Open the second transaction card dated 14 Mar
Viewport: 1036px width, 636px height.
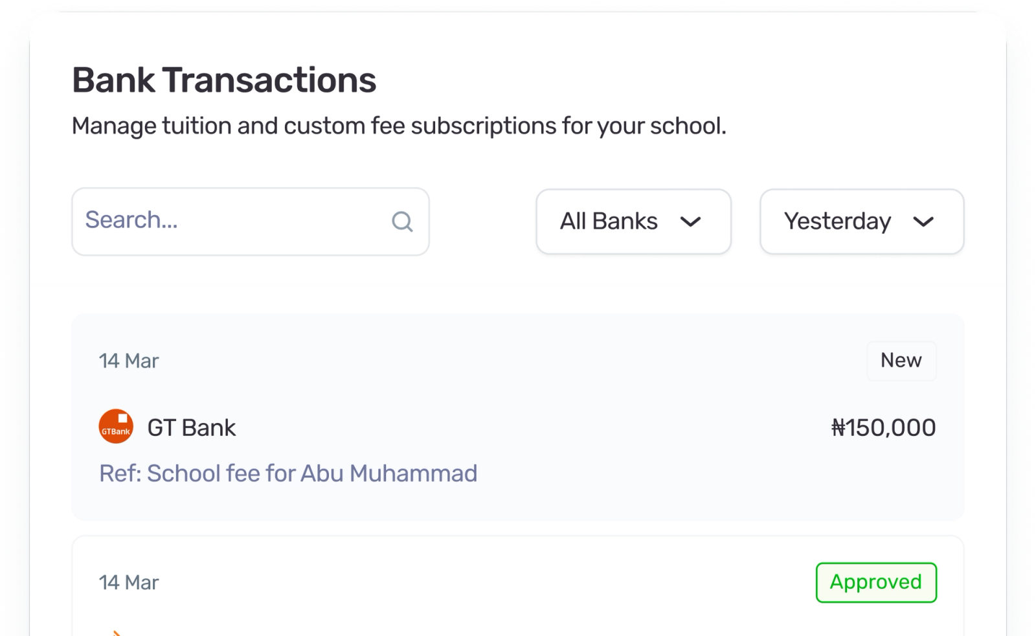pyautogui.click(x=518, y=586)
